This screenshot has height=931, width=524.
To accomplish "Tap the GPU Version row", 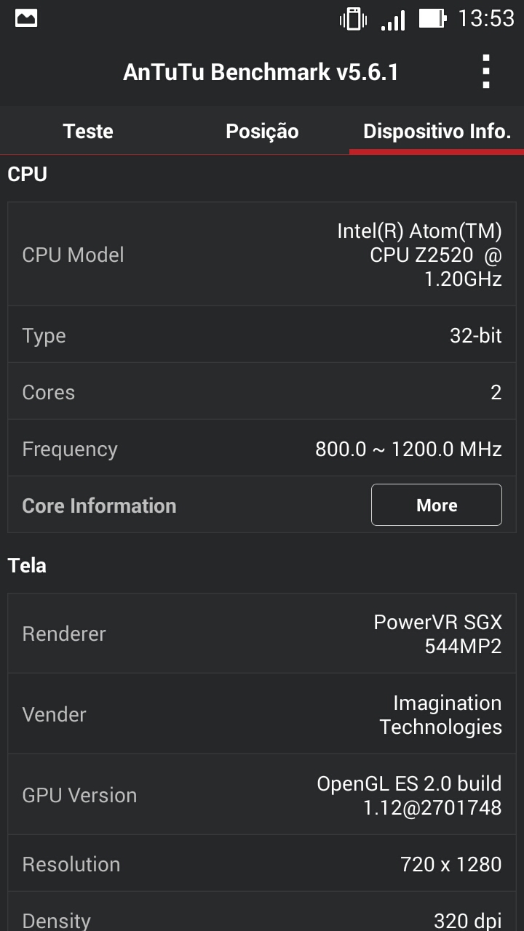I will (262, 795).
